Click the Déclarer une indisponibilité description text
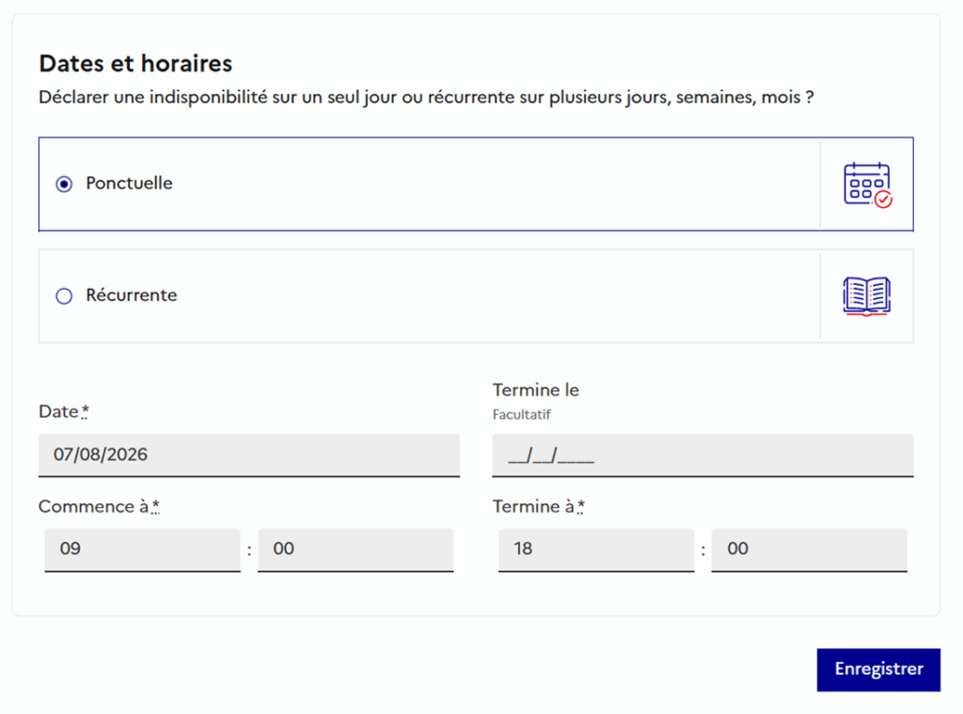This screenshot has width=963, height=714. (x=426, y=97)
